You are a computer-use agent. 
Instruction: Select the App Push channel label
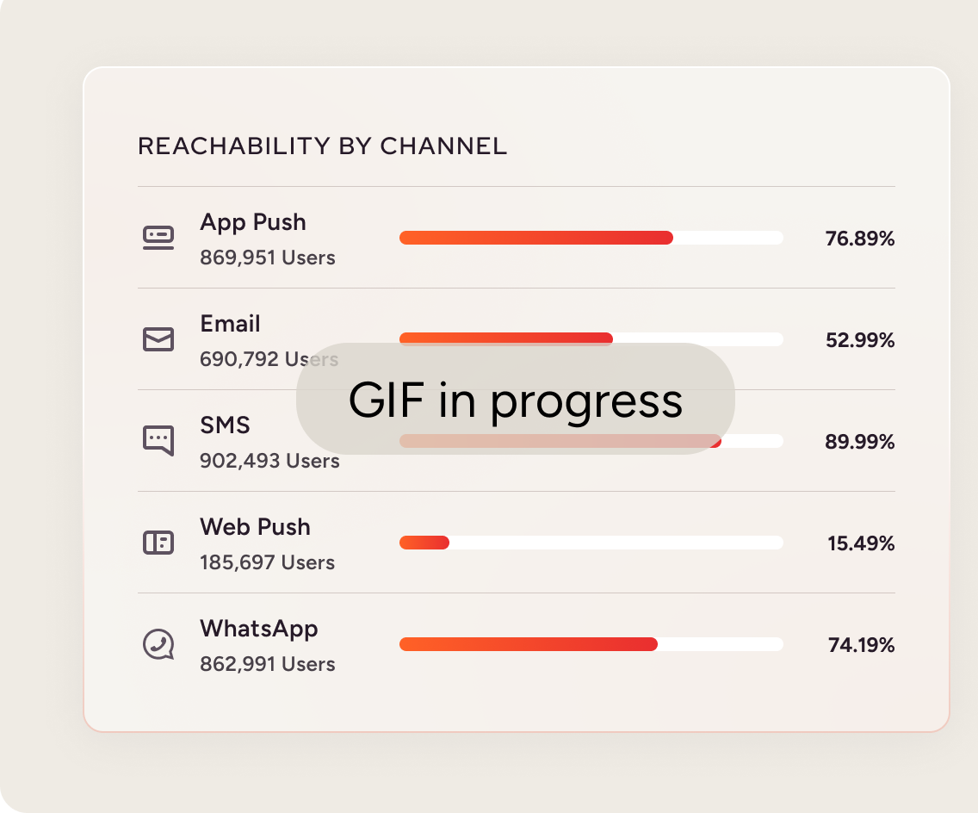coord(253,222)
